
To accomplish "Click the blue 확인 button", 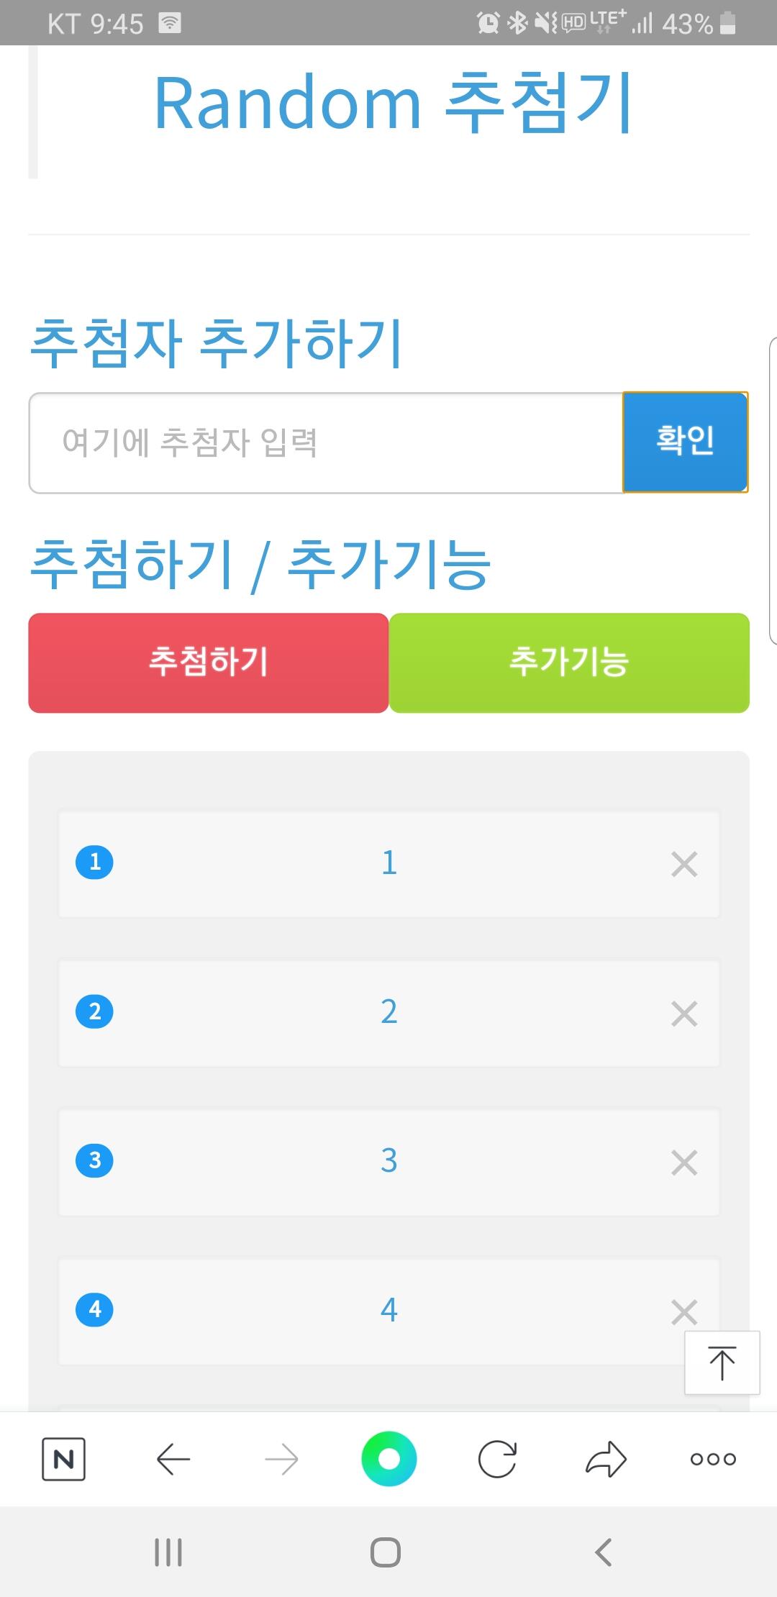I will point(685,442).
